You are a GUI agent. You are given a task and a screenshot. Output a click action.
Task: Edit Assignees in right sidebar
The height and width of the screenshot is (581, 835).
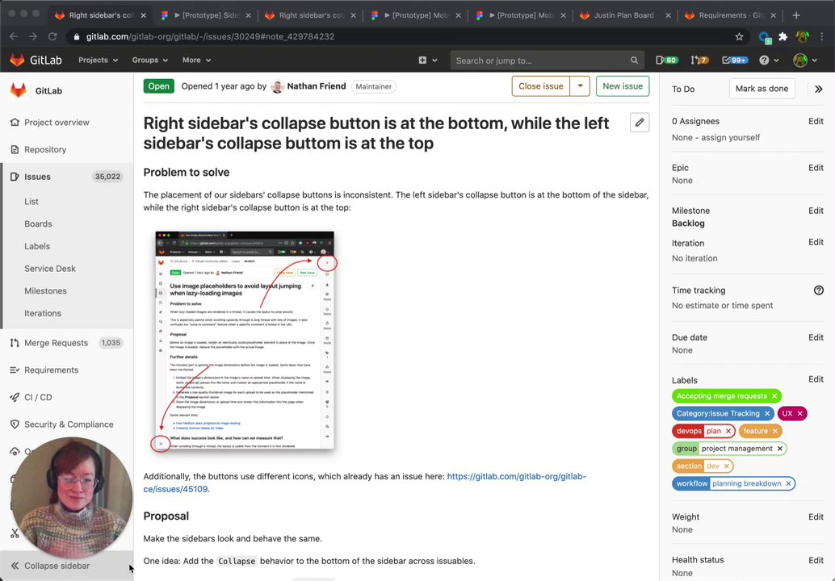pyautogui.click(x=816, y=121)
